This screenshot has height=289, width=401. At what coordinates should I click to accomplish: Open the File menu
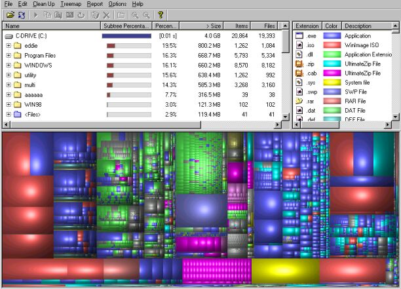(9, 4)
